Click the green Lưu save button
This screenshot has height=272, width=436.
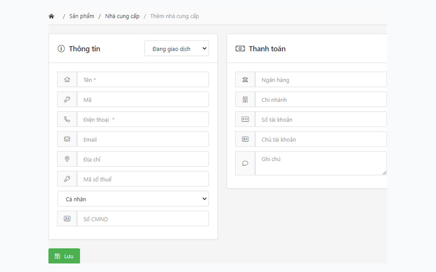(x=64, y=256)
